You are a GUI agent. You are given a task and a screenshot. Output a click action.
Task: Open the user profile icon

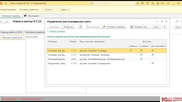click(x=158, y=3)
